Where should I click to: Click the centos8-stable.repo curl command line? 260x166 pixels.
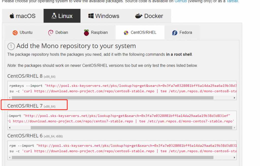pos(123,91)
